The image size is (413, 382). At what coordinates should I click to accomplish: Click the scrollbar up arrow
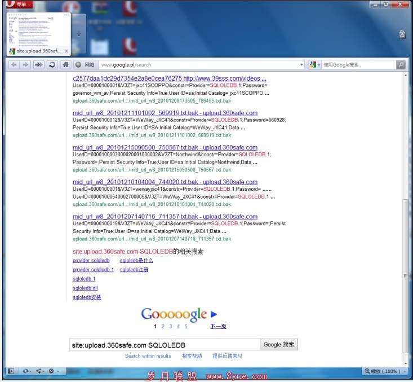405,76
